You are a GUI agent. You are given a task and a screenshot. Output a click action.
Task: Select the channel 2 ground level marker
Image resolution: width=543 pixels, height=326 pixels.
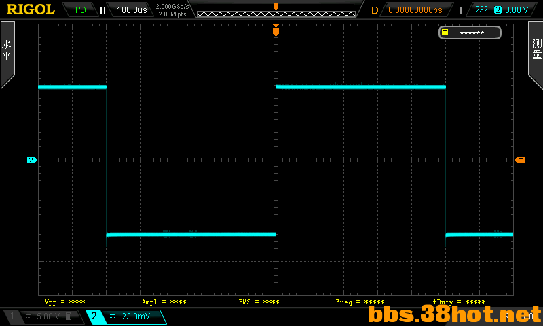[x=31, y=160]
